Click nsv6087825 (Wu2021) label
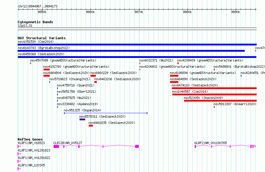This screenshot has width=265, height=172. (74, 98)
